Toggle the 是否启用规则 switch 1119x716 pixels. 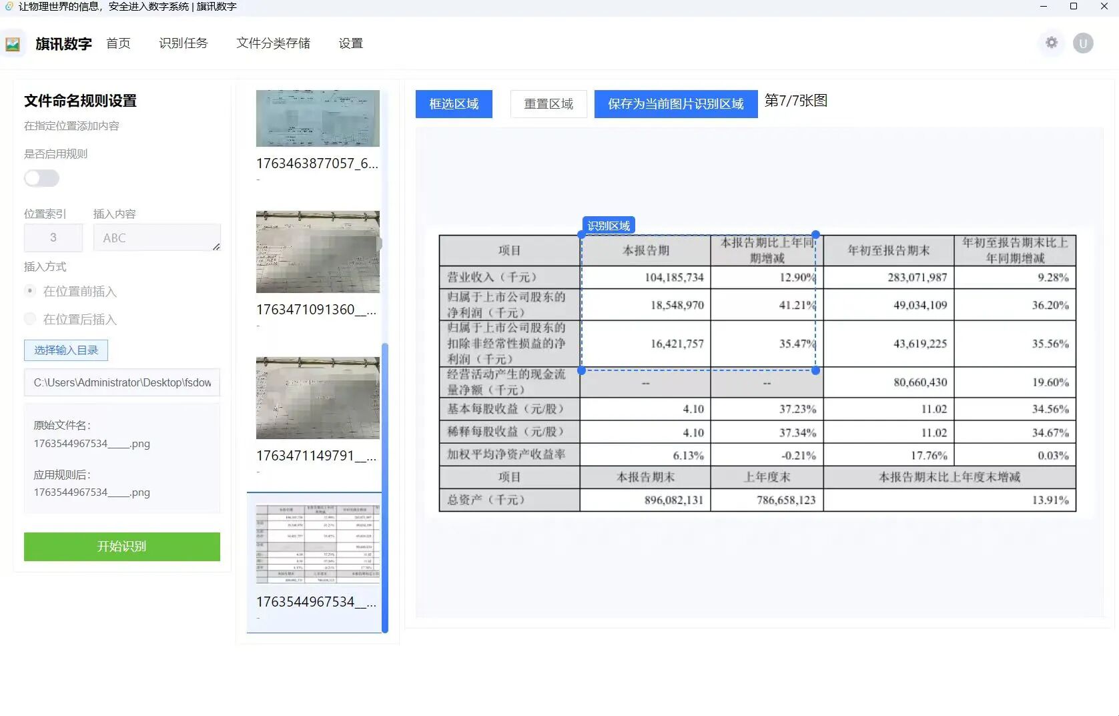pos(41,178)
